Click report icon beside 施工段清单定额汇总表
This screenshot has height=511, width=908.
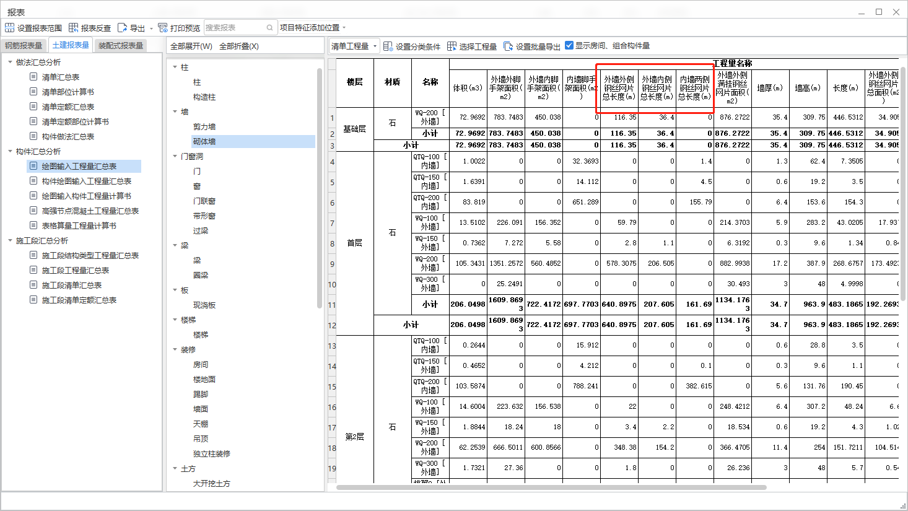point(33,300)
